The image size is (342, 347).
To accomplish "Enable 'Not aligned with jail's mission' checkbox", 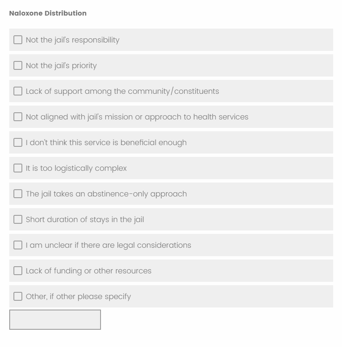I will point(18,117).
